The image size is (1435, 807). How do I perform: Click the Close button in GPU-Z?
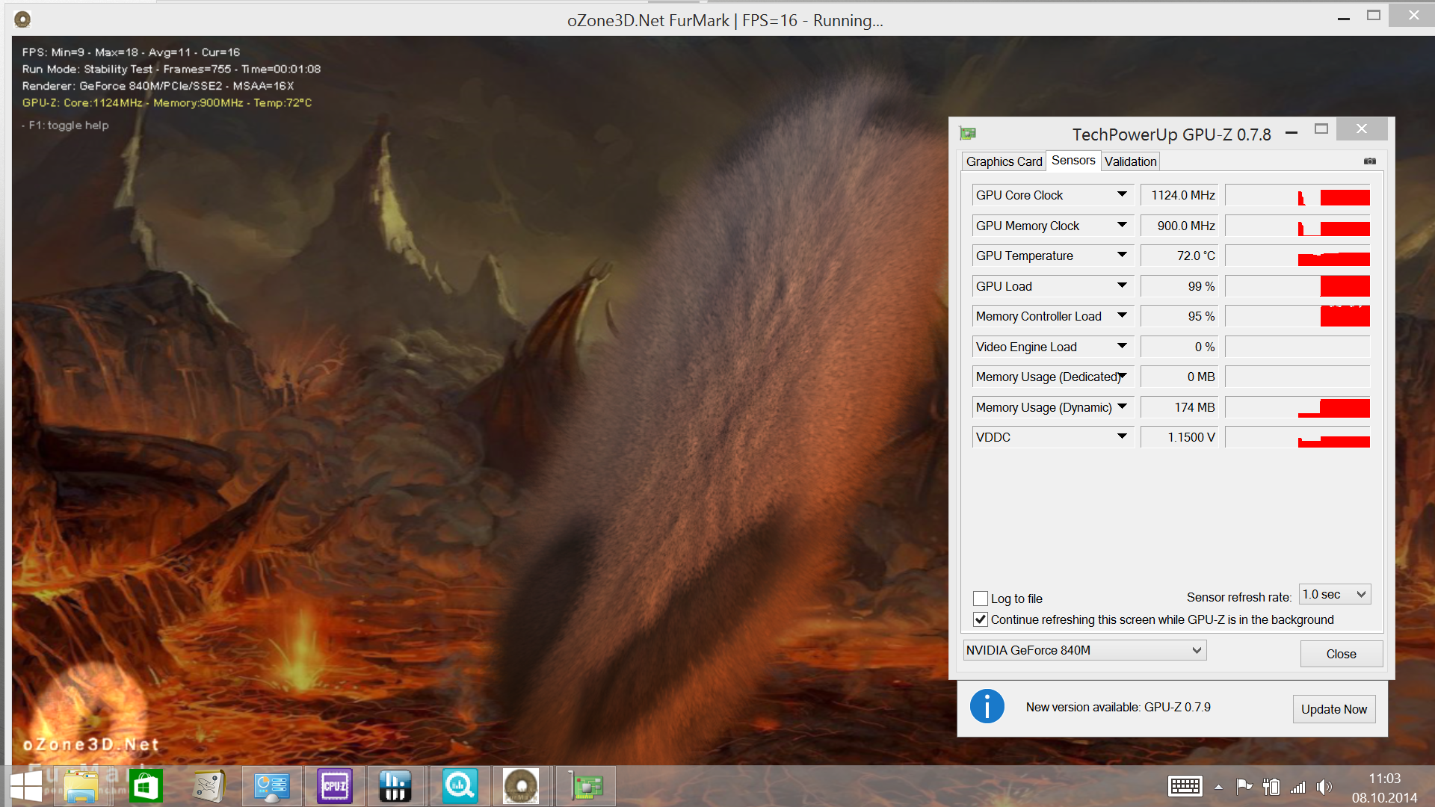point(1341,654)
